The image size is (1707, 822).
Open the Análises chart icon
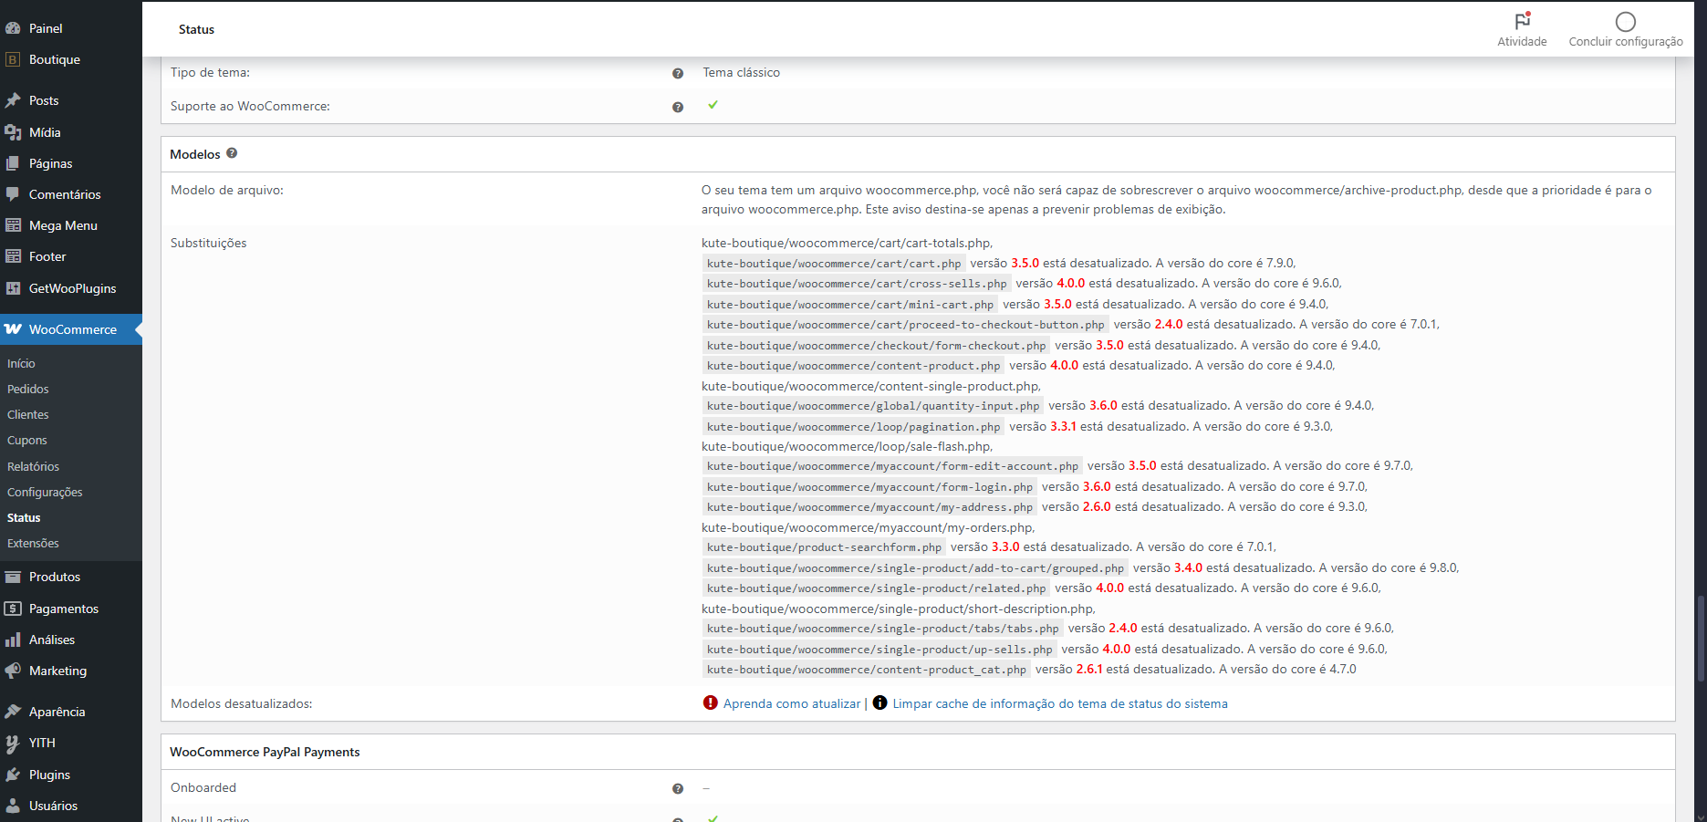click(x=13, y=640)
